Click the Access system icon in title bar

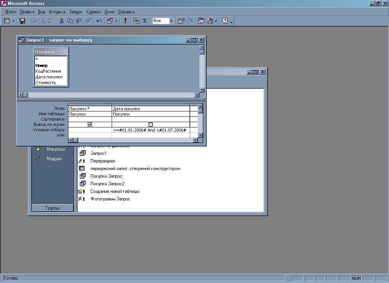[x=4, y=3]
